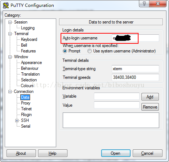
Task: Click the Terminal-type string label
Action: [79, 69]
